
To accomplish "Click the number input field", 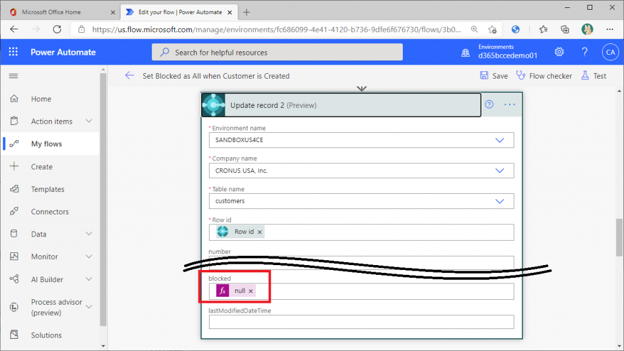I will pos(361,261).
